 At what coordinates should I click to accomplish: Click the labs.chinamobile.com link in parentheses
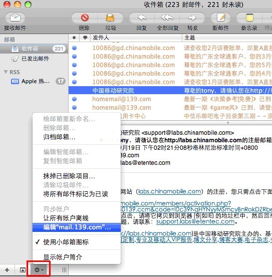[169, 191]
